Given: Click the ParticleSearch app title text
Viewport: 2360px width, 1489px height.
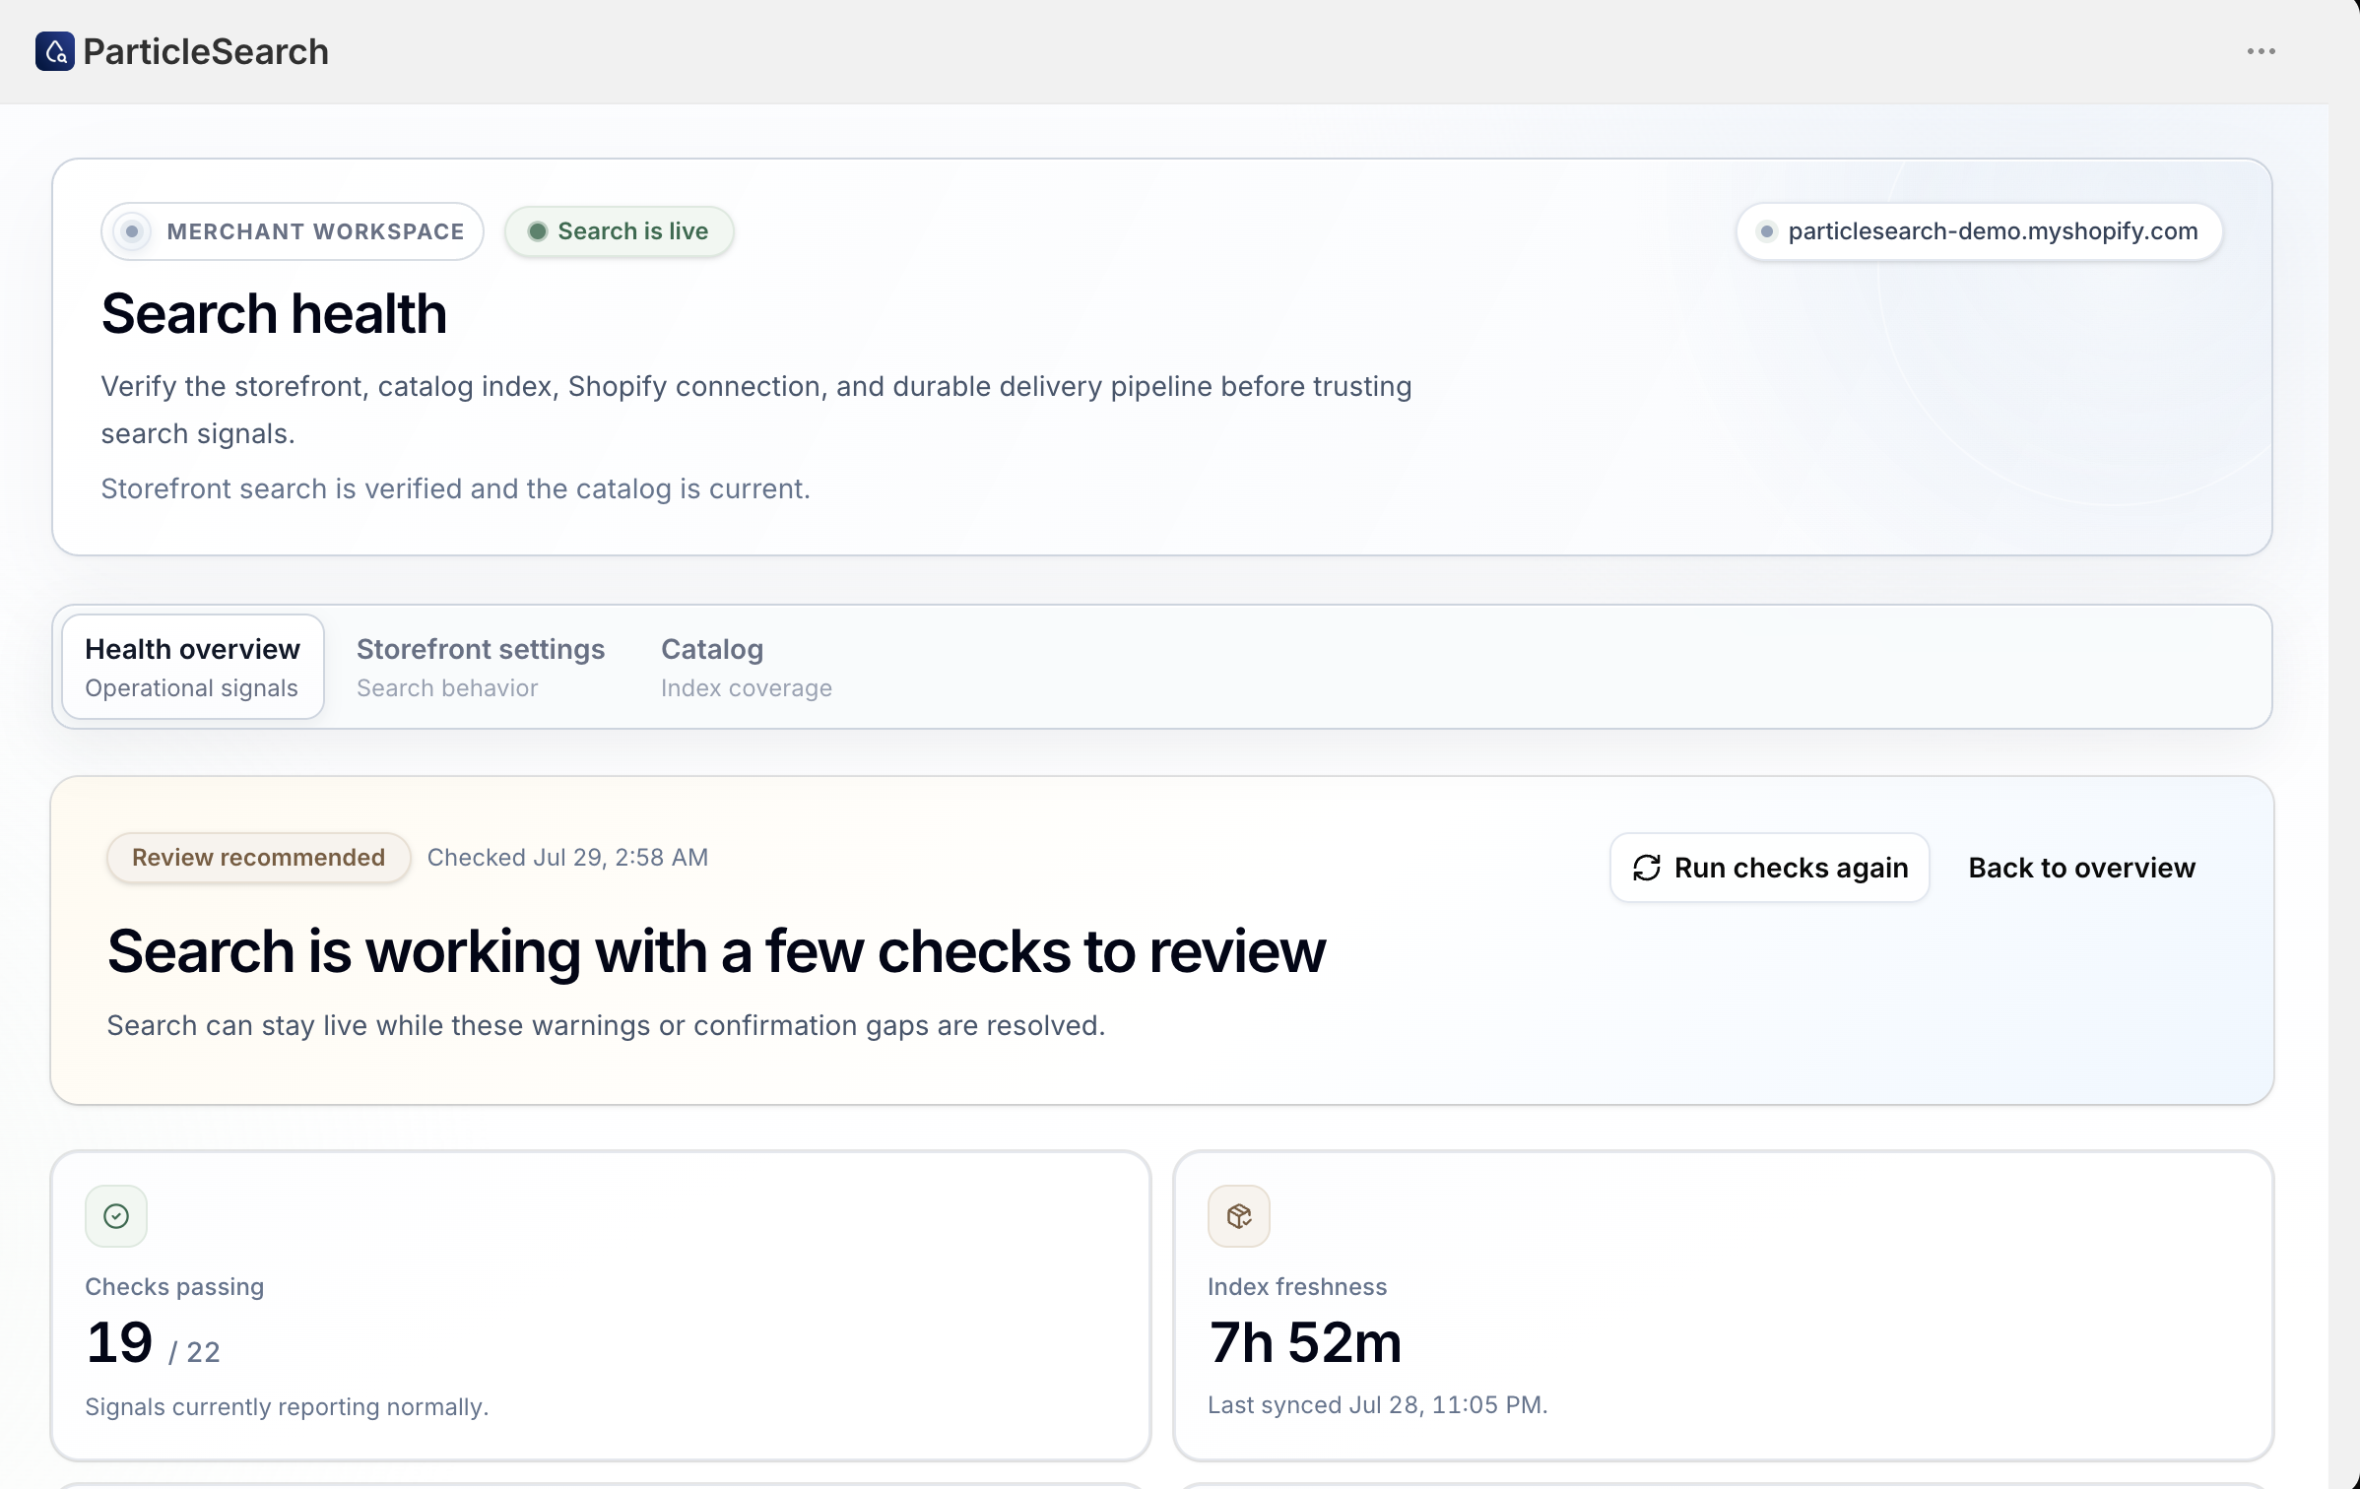Looking at the screenshot, I should [x=206, y=51].
